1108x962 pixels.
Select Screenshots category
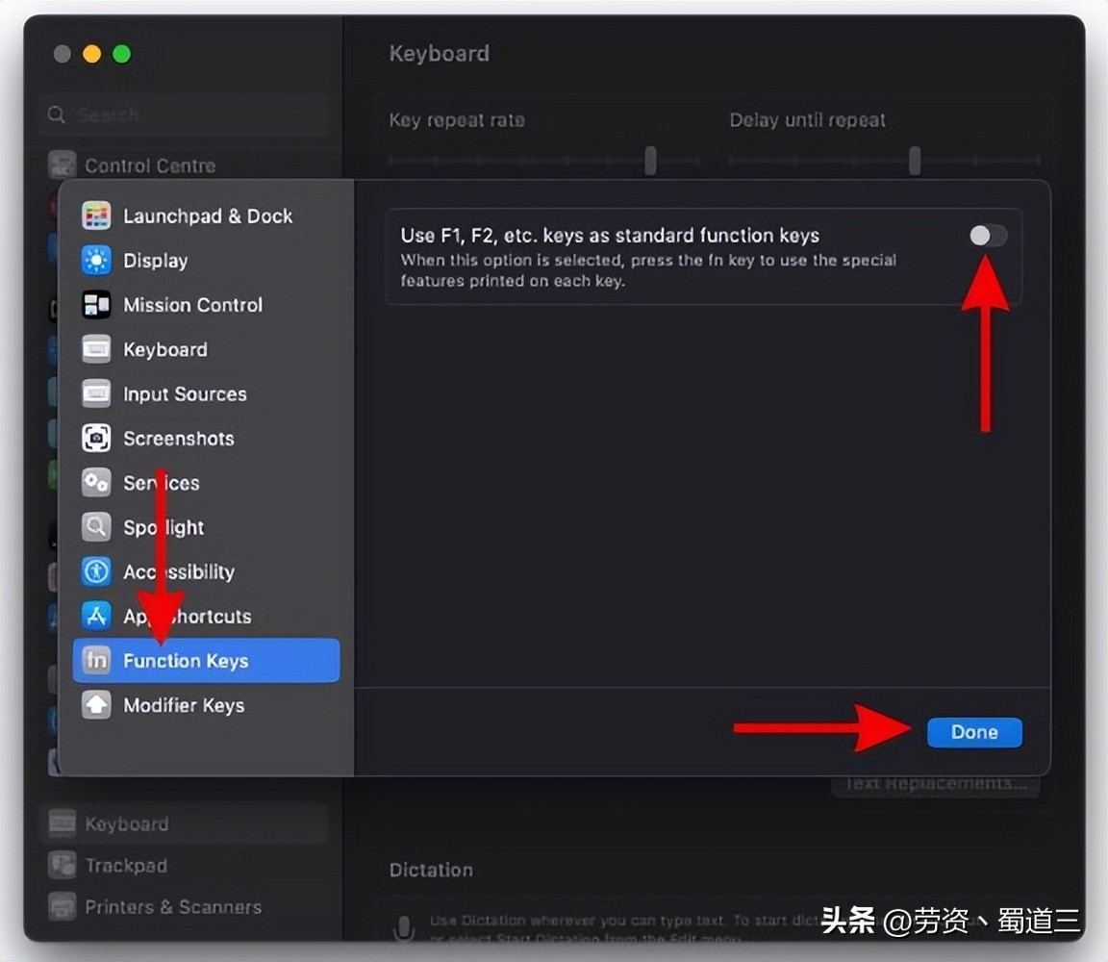[207, 439]
